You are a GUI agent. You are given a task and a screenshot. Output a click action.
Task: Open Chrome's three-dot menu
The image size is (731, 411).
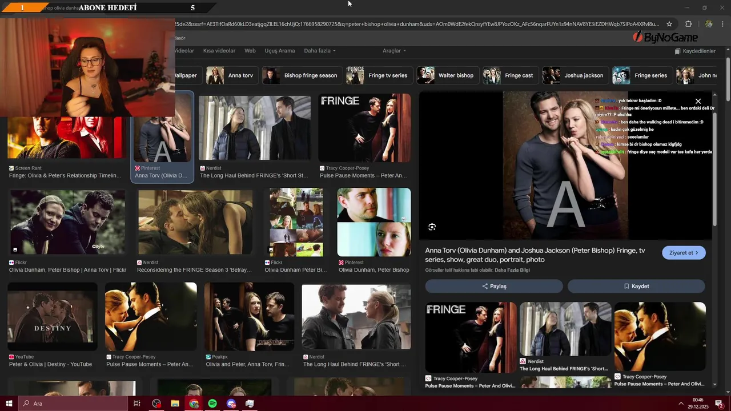click(x=723, y=24)
